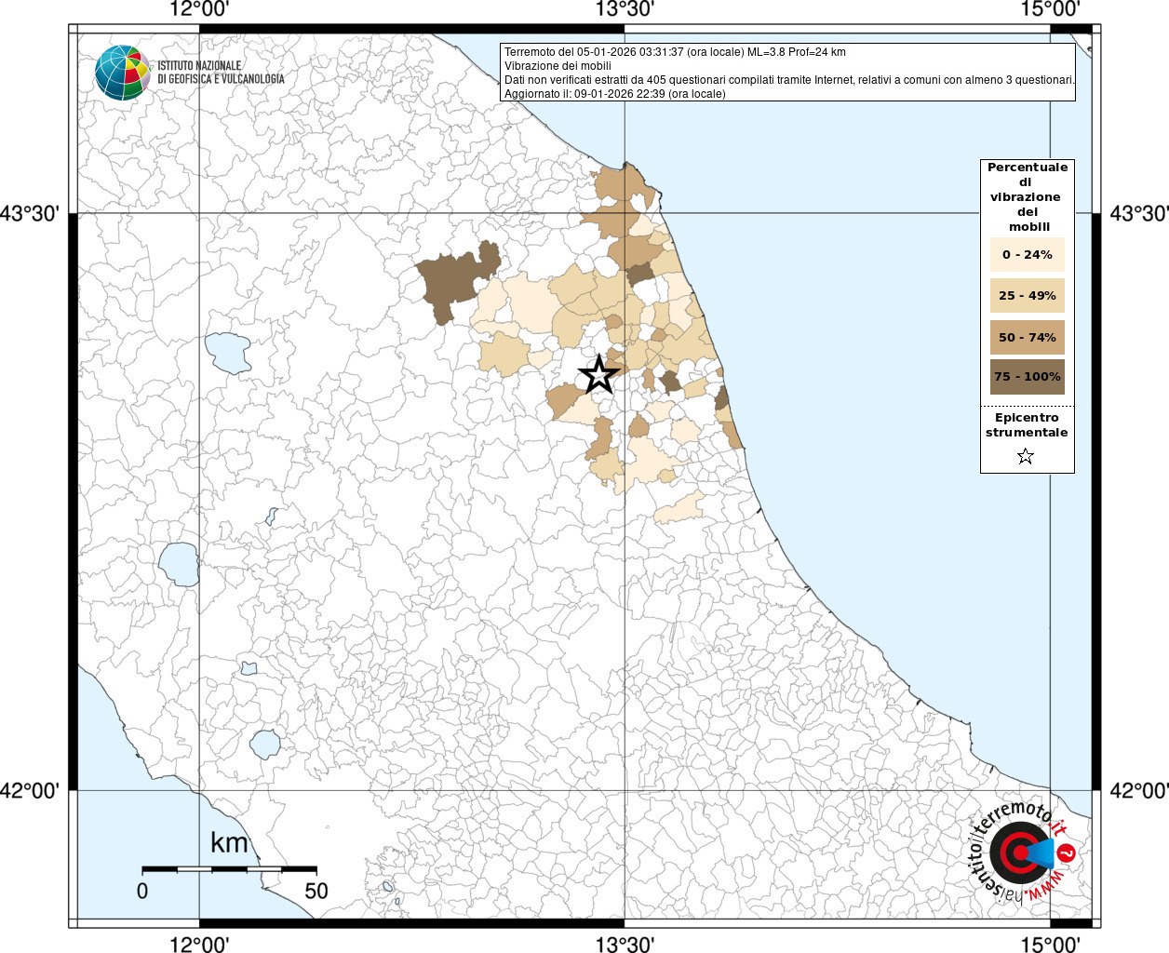Select the 25 - 49% legend swatch
Viewport: 1169px width, 953px height.
(1027, 296)
